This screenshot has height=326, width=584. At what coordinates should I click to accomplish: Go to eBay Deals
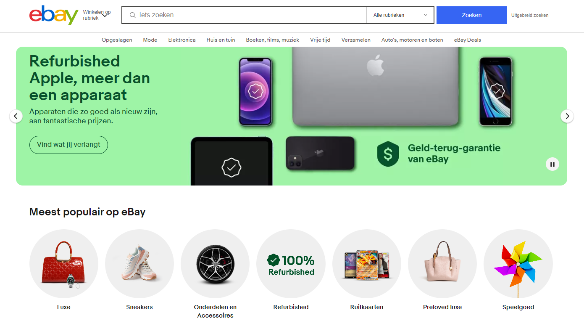tap(467, 40)
